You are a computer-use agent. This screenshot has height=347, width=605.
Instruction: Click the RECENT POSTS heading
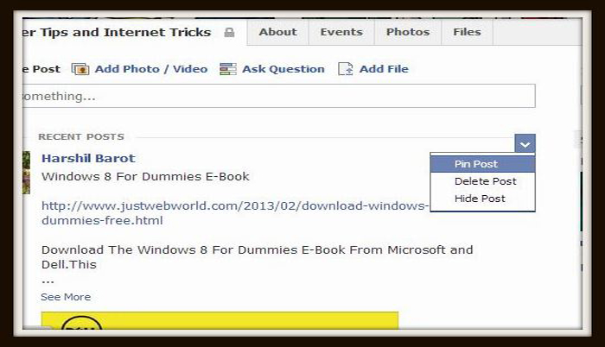[x=81, y=137]
